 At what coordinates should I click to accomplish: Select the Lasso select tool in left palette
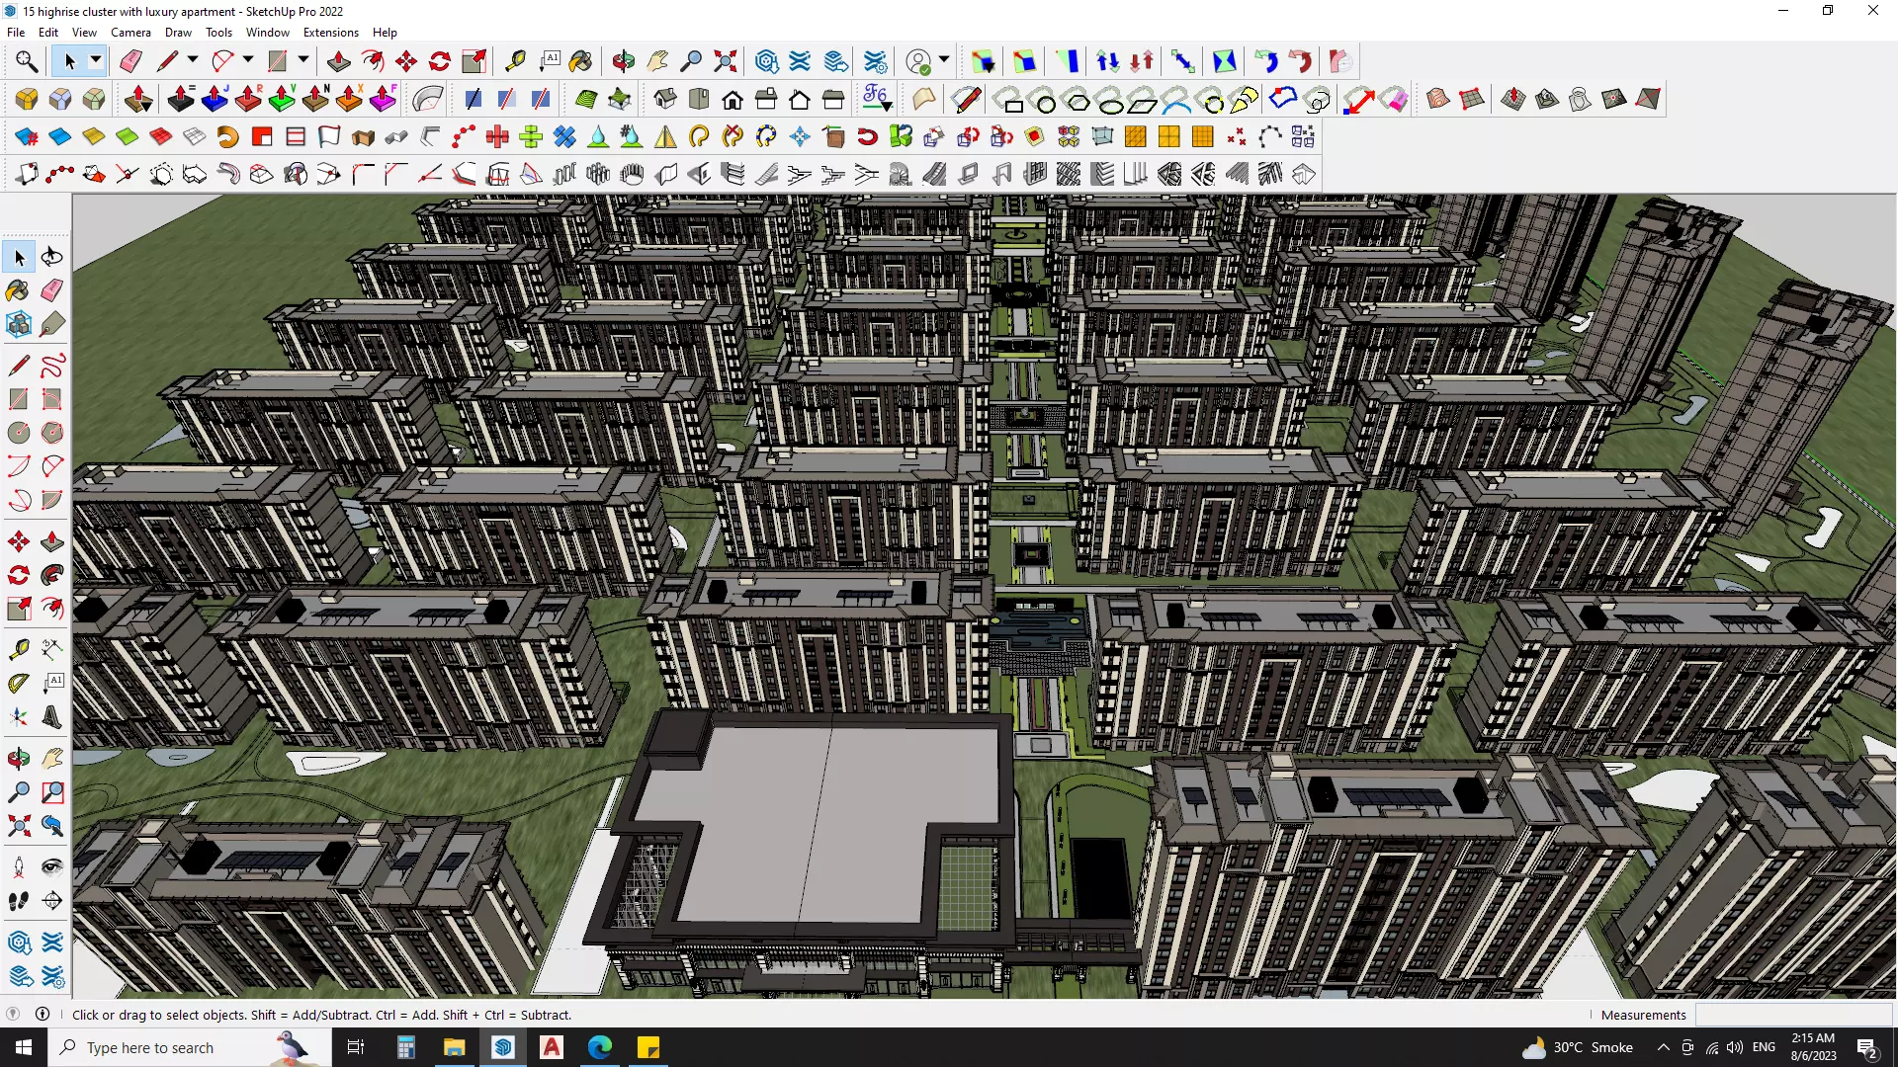(52, 257)
